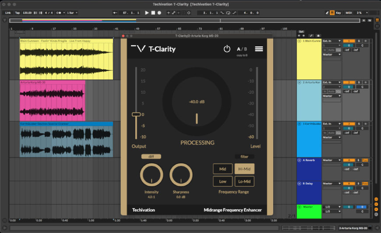
Task: Open the Master track top 1/2 dropdown
Action: coord(332,207)
